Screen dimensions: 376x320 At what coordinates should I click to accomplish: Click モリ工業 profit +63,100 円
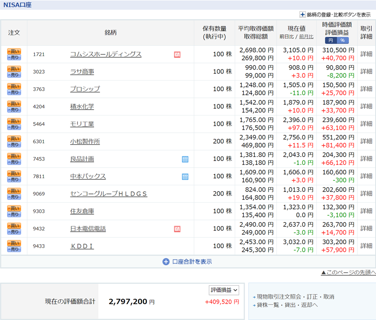tap(338, 128)
